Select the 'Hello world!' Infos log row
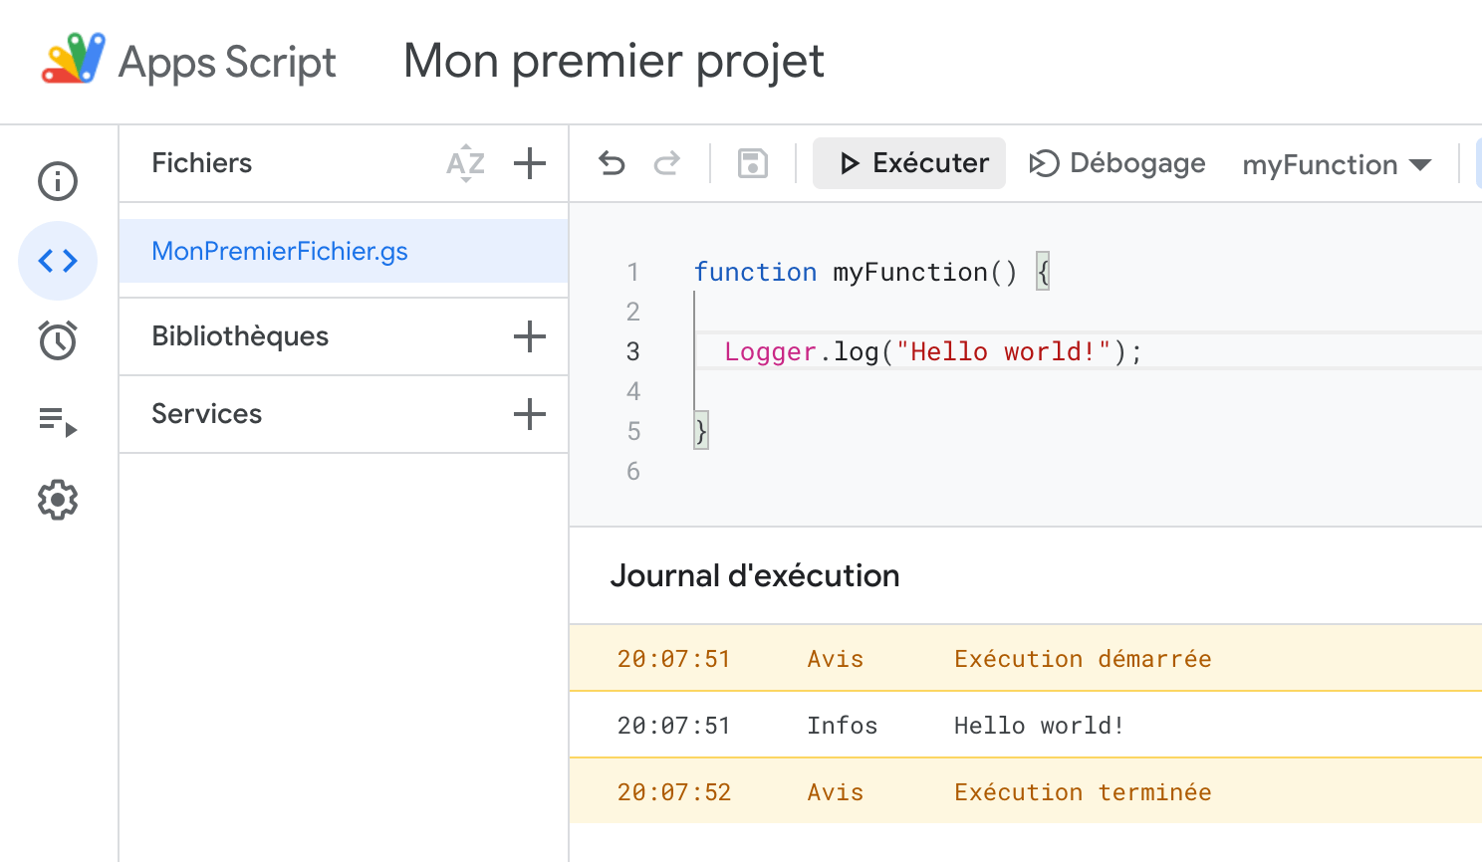Screen dimensions: 1482x862 1026,725
